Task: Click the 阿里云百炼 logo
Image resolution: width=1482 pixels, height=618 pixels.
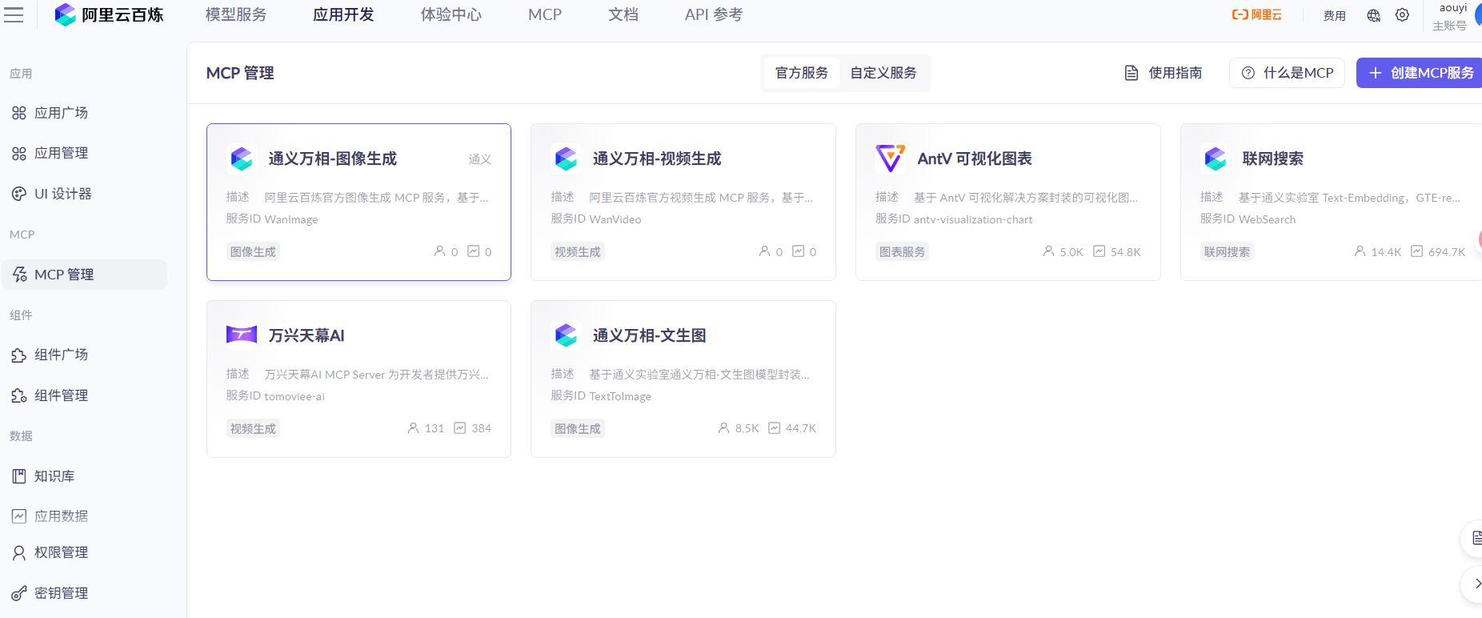Action: [x=109, y=15]
